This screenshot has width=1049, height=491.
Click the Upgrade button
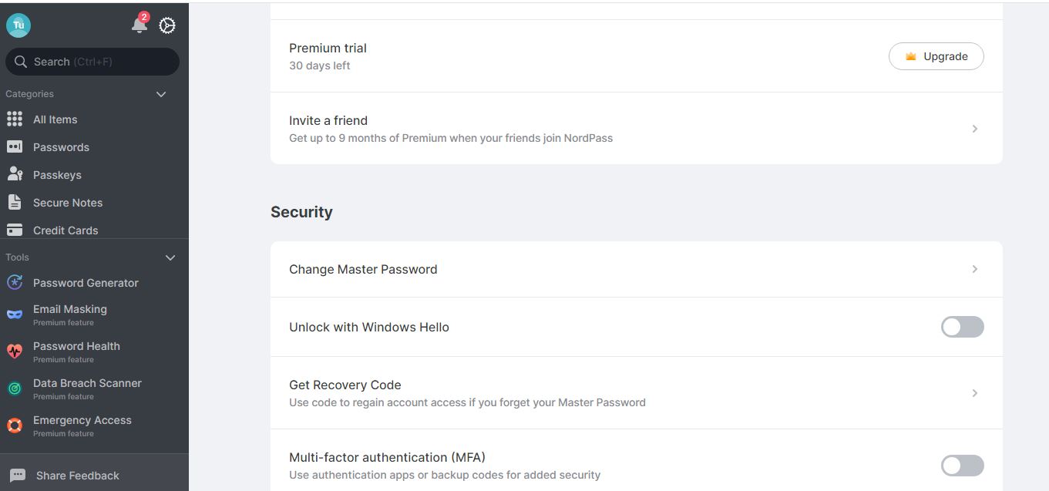coord(936,56)
